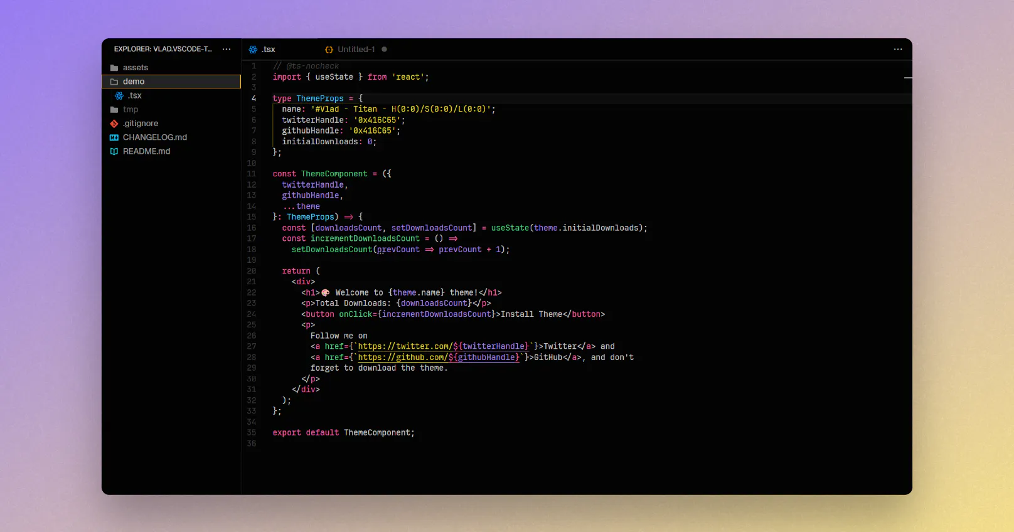
Task: Click line number 20 in gutter
Action: point(252,271)
